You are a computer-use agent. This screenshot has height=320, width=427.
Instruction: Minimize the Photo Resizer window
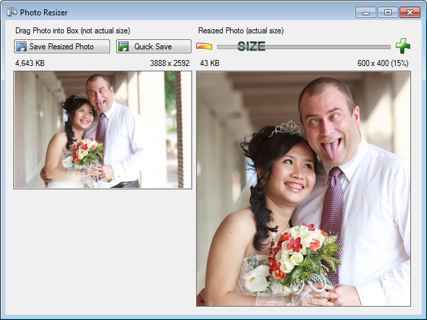click(366, 12)
